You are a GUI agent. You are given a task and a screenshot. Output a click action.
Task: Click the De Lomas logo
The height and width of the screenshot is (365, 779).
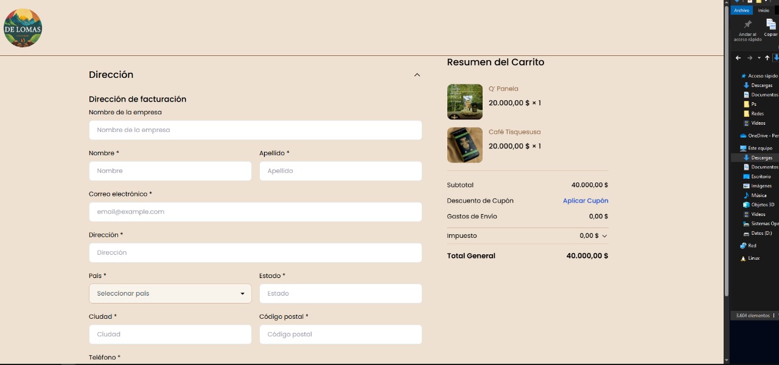coord(23,28)
